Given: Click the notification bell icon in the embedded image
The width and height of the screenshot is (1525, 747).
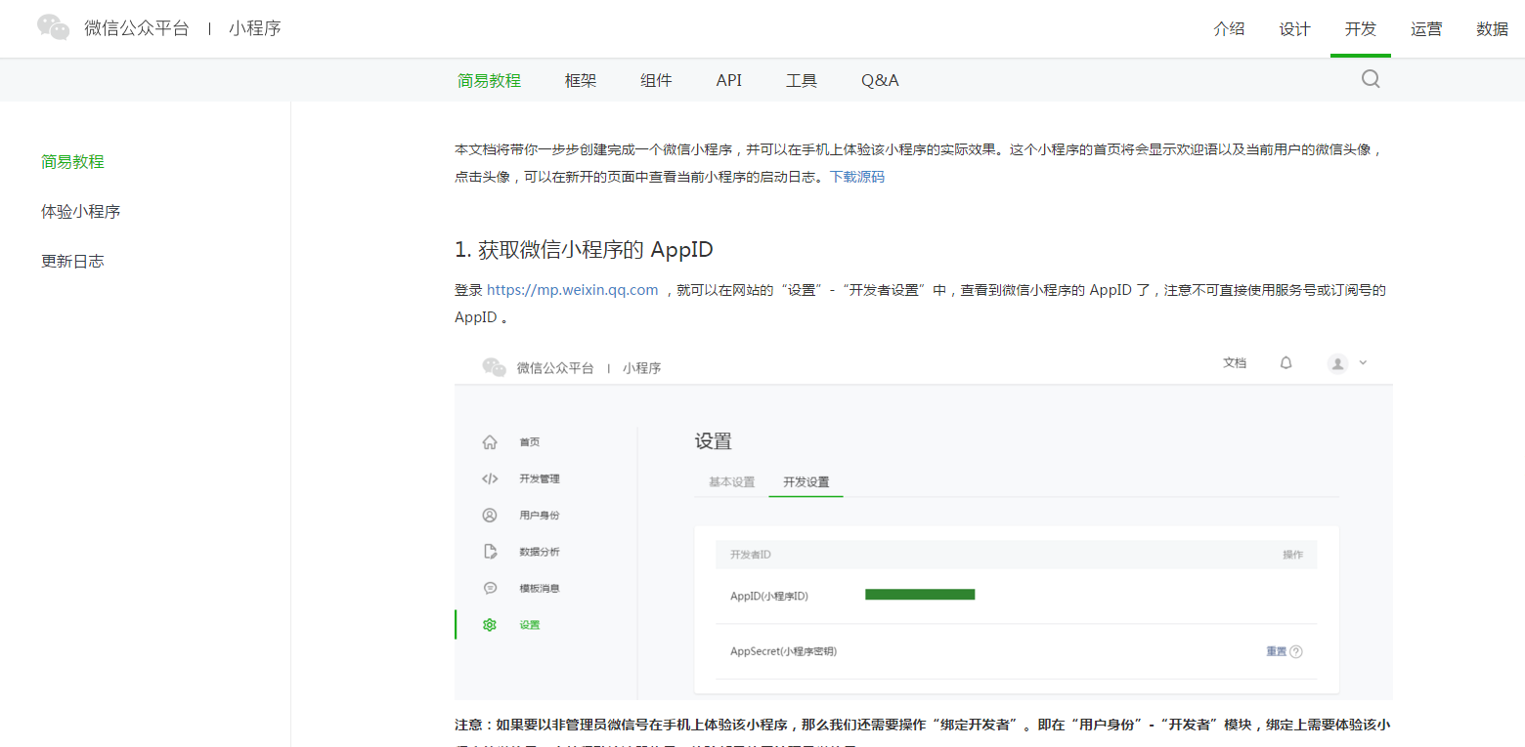Looking at the screenshot, I should pyautogui.click(x=1286, y=362).
